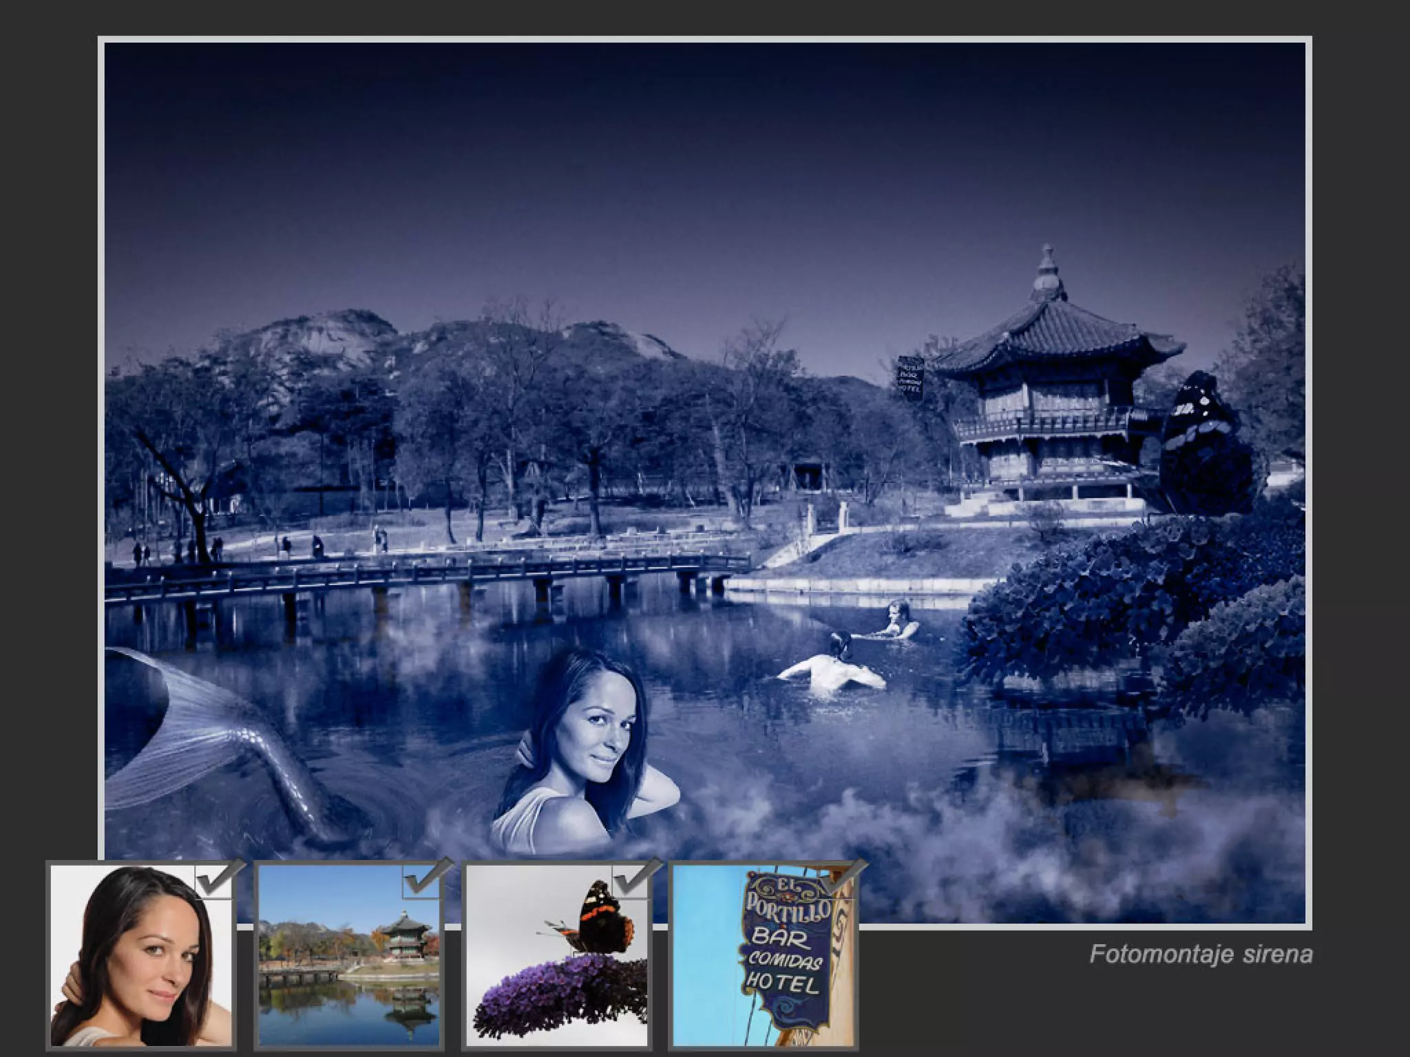Click the stone bridge over the pond
This screenshot has width=1410, height=1057.
[427, 575]
